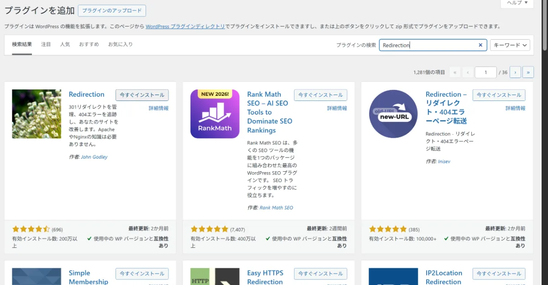Open the 人気 popular tab

tap(65, 44)
